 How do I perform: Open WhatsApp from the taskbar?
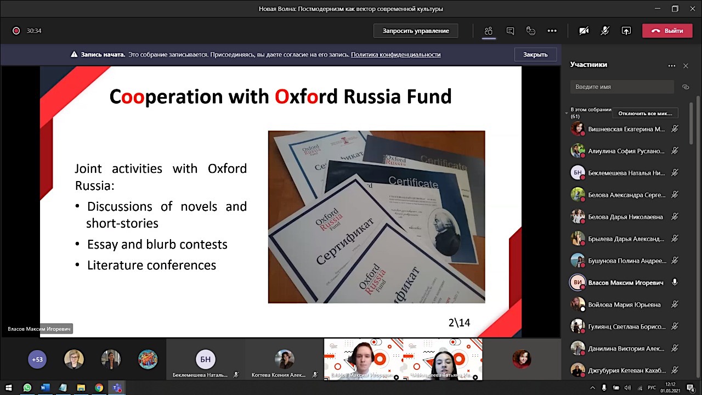pyautogui.click(x=27, y=388)
